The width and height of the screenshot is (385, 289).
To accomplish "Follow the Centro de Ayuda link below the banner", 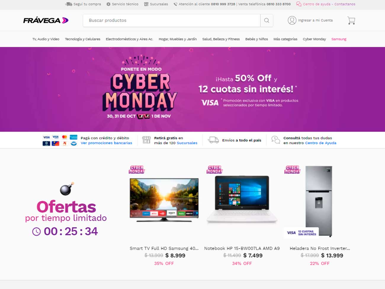I will coord(321,143).
